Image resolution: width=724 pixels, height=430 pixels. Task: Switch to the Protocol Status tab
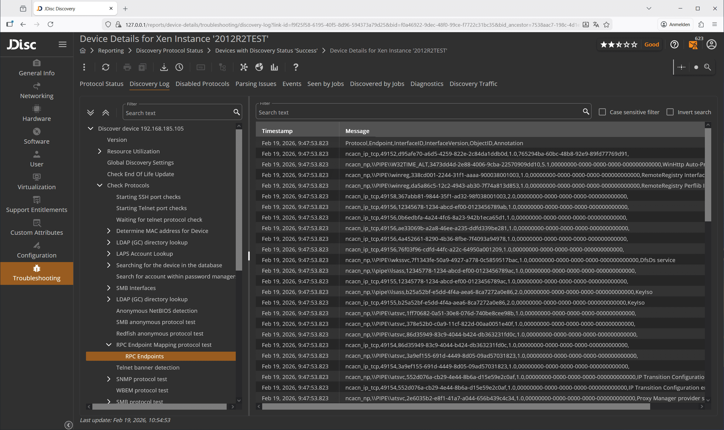coord(101,84)
